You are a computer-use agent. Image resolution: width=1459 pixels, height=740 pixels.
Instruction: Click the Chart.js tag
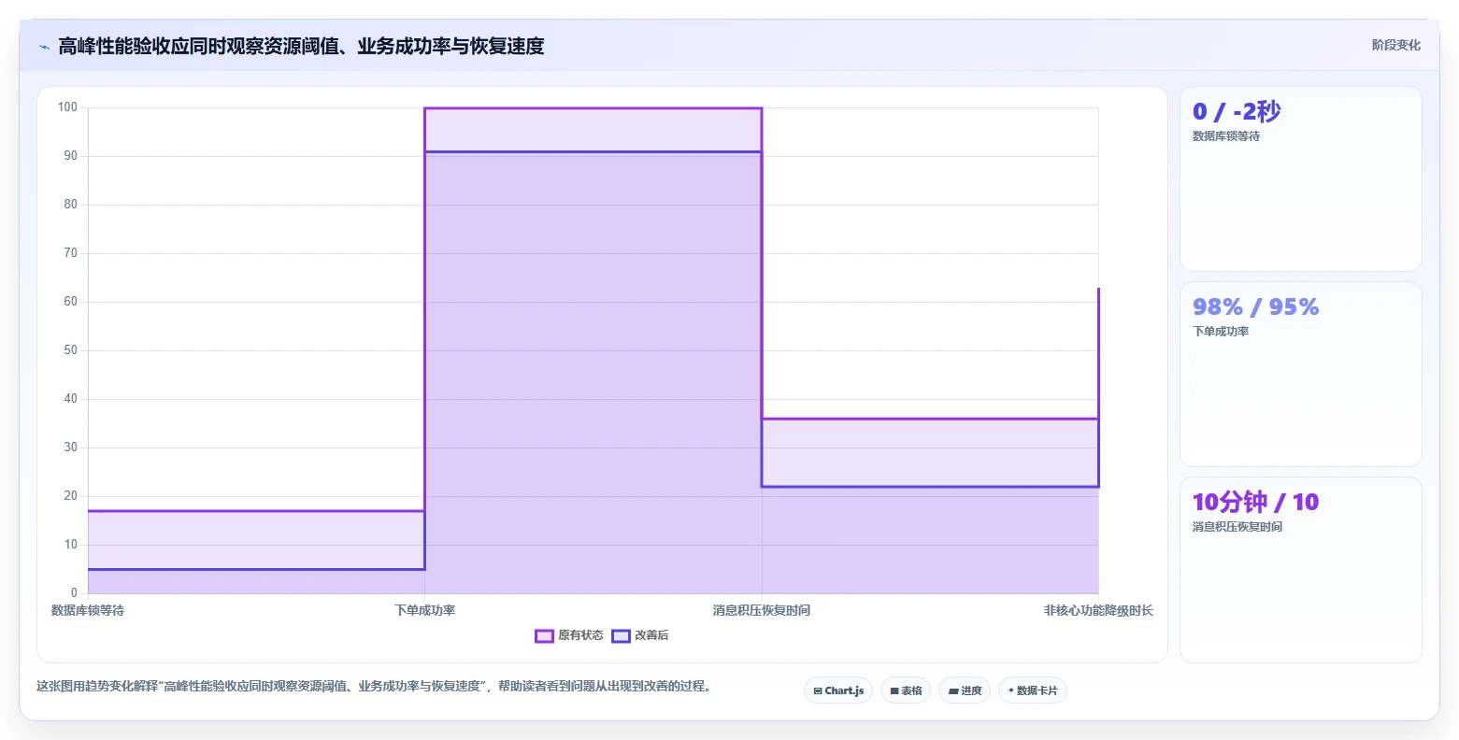[838, 690]
